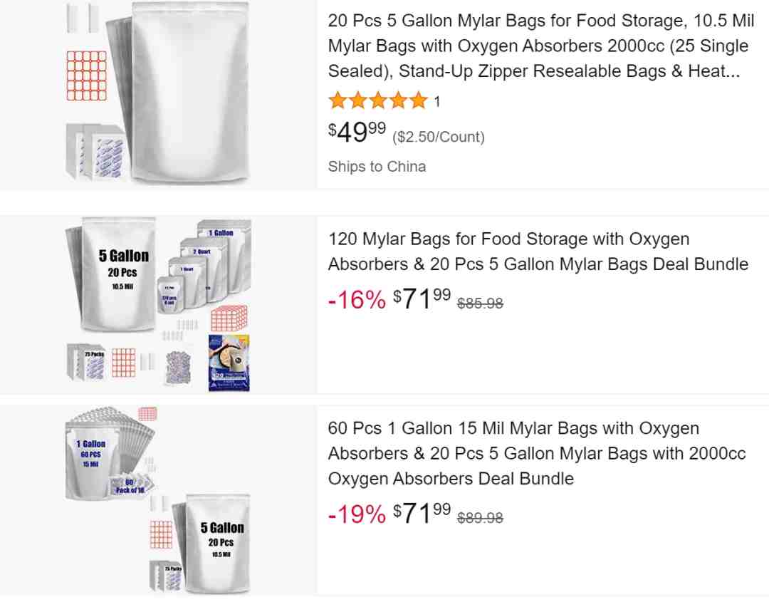Viewport: 769px width, 607px height.
Task: Click the blue product package in second listing image
Action: pos(229,363)
